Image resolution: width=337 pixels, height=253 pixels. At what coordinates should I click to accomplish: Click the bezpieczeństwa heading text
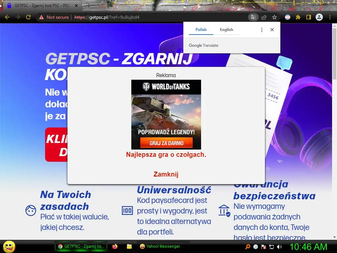pos(274,196)
